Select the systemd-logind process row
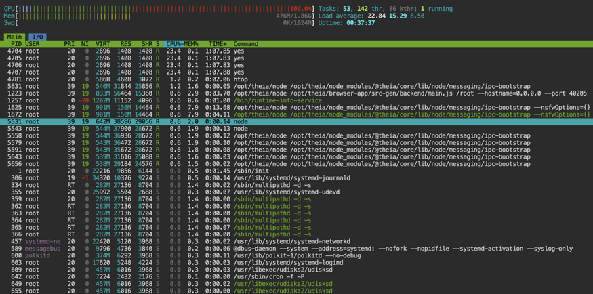The image size is (593, 294). coord(297,263)
